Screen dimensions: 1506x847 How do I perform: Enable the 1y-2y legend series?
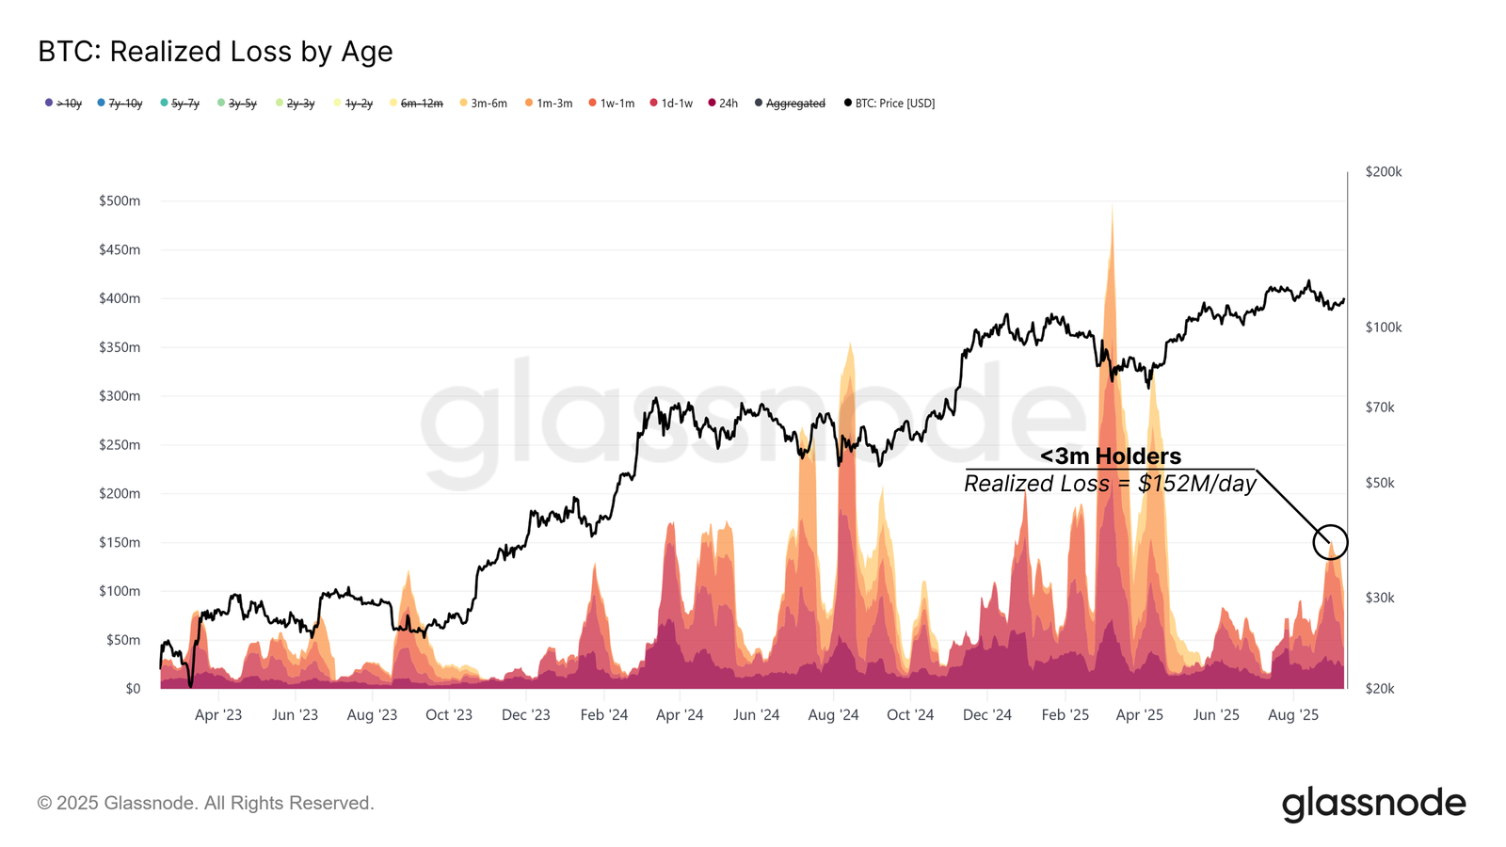353,104
